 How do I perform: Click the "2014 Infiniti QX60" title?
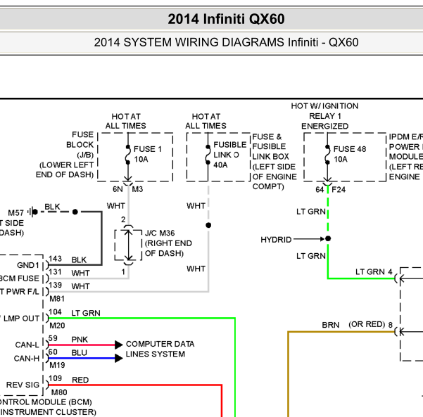[x=226, y=19]
